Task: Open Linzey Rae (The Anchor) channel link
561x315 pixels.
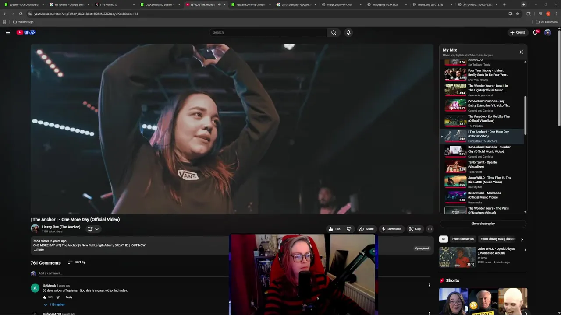Action: tap(61, 227)
